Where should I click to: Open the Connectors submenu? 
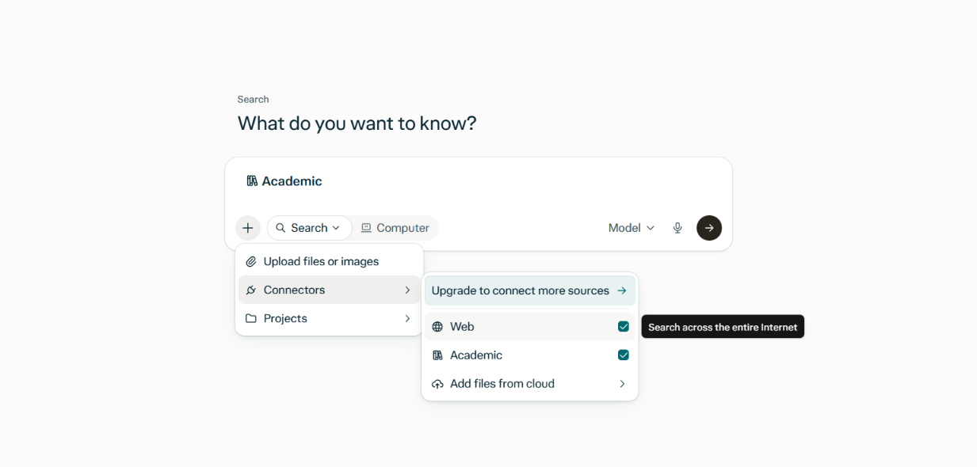(329, 290)
